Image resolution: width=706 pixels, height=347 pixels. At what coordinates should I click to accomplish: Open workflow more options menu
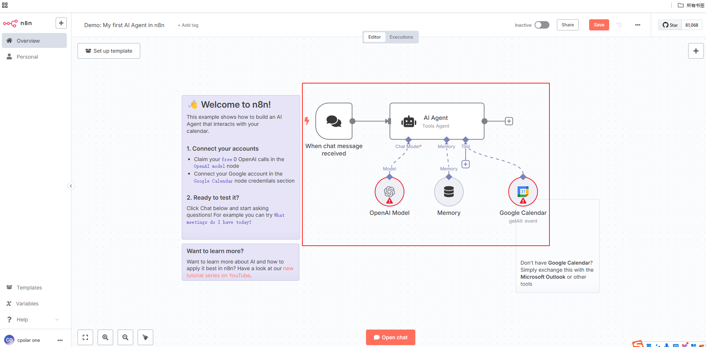(638, 25)
